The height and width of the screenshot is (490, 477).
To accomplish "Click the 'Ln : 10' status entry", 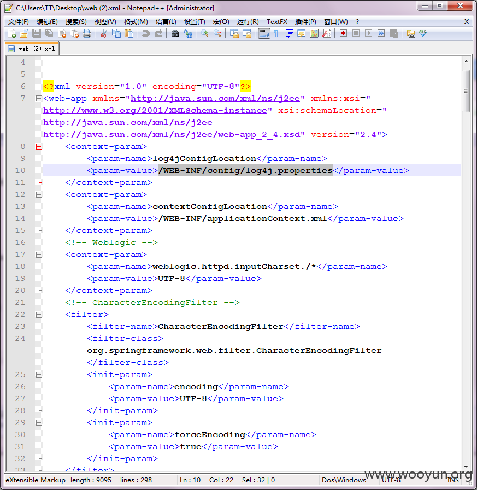I will 190,480.
